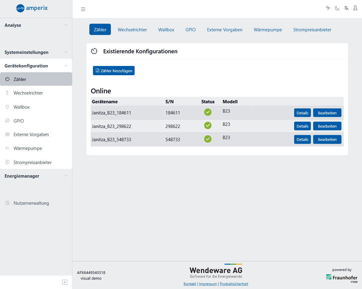Click the hamburger menu icon
This screenshot has height=289, width=362.
pos(83,9)
